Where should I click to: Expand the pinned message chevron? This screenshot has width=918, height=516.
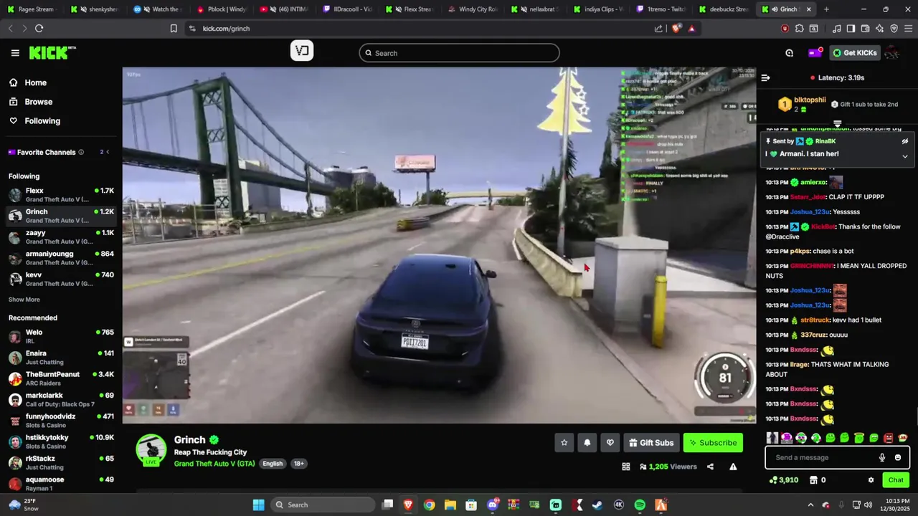pyautogui.click(x=905, y=156)
